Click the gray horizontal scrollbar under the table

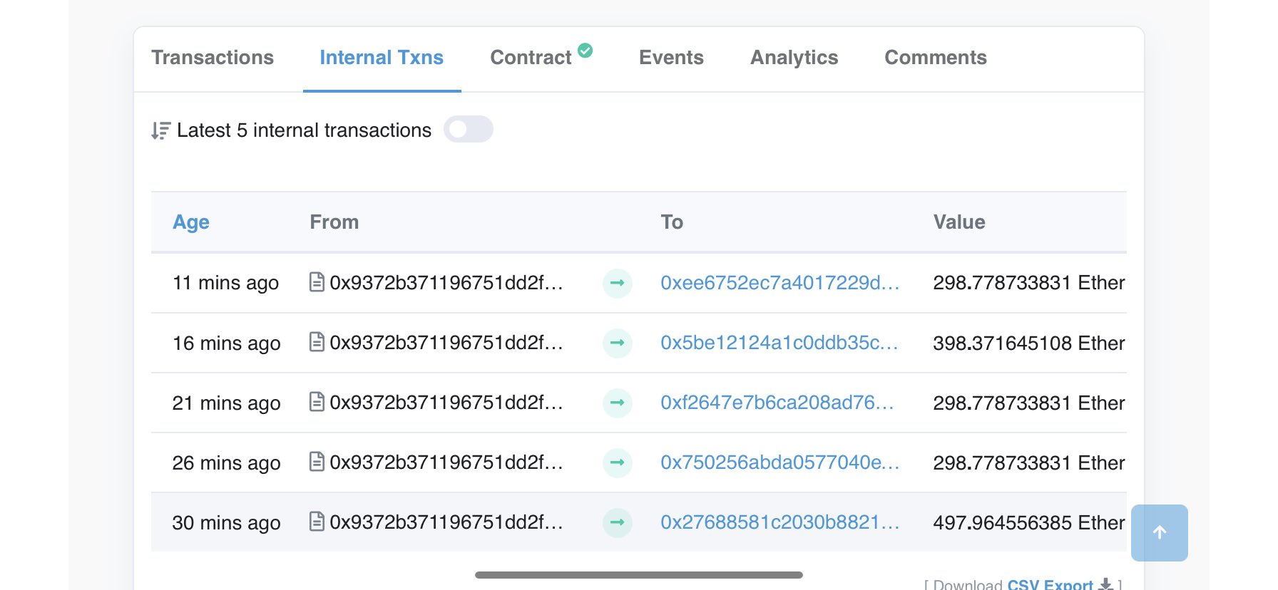pyautogui.click(x=639, y=574)
